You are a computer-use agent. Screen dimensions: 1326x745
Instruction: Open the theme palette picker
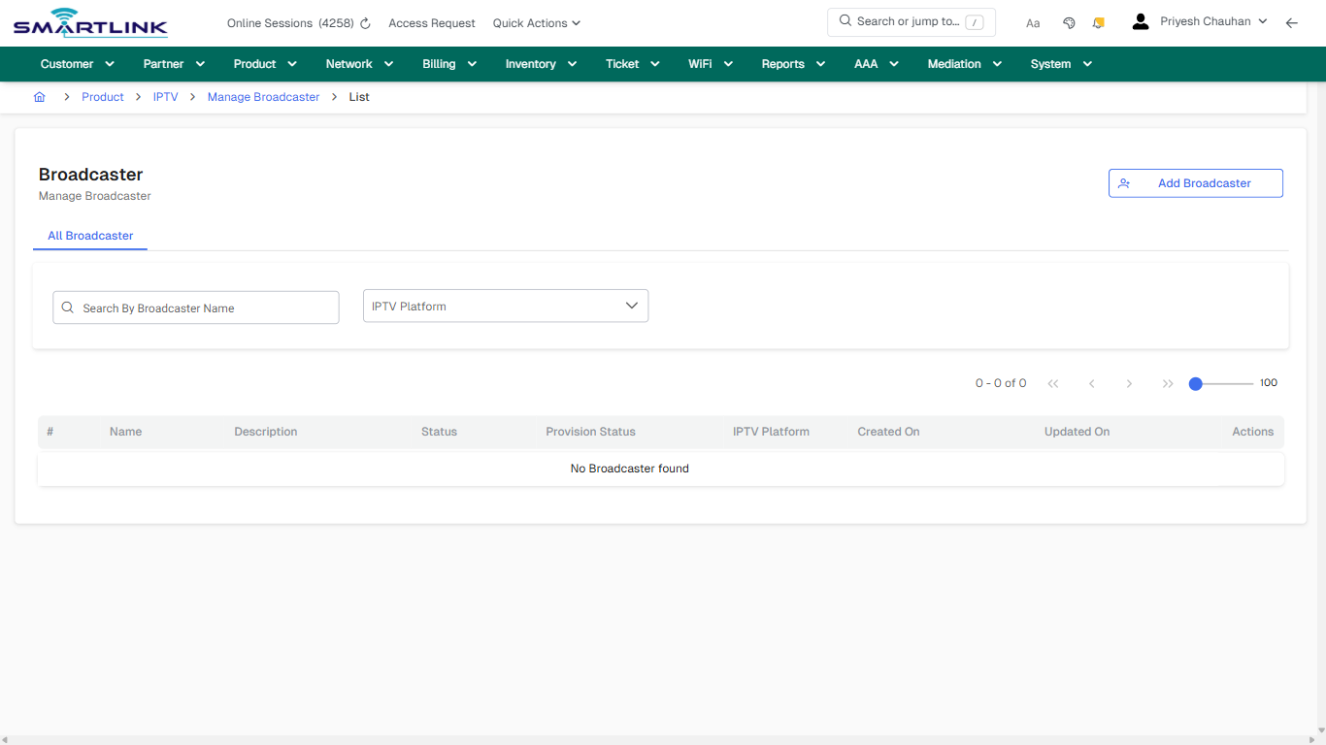pos(1069,21)
